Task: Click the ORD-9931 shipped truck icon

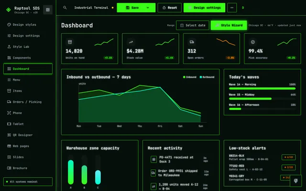Action: coord(153,173)
